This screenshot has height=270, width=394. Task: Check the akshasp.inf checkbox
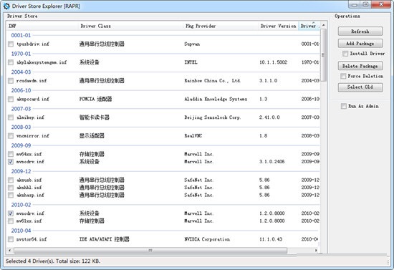click(x=11, y=195)
